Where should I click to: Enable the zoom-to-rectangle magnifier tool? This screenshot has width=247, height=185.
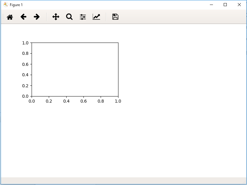(x=69, y=17)
